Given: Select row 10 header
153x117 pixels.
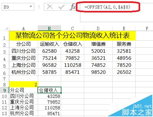Looking at the screenshot, I should coord(4,96).
